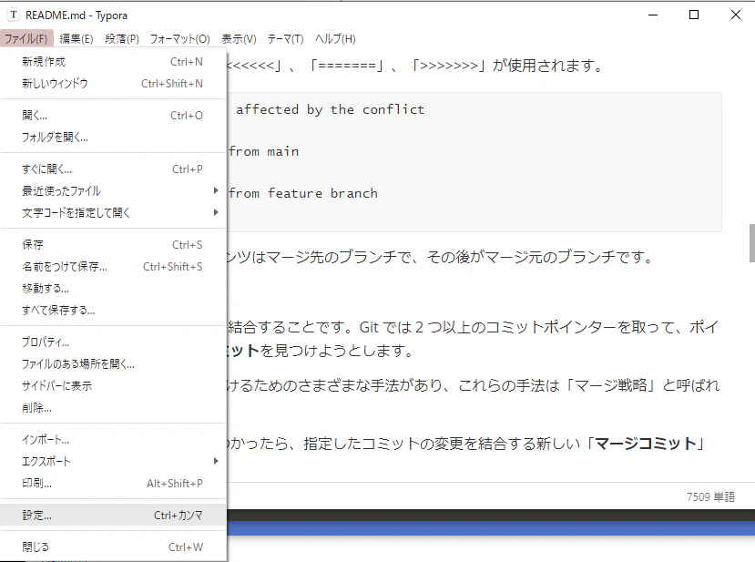Click the 7509 単語 word count
Image resolution: width=755 pixels, height=562 pixels.
coord(710,496)
